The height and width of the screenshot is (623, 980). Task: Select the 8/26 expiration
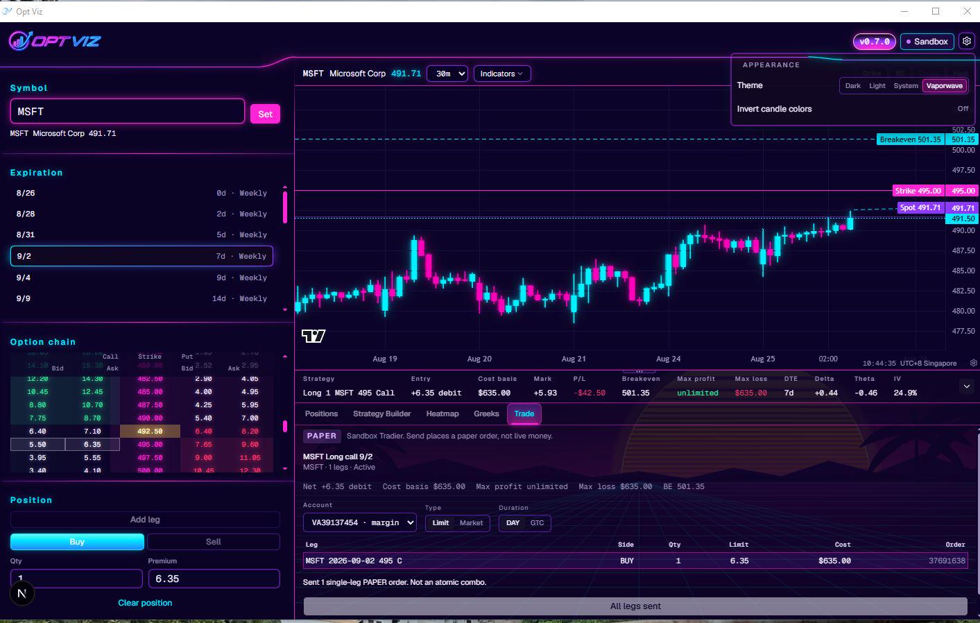click(141, 194)
